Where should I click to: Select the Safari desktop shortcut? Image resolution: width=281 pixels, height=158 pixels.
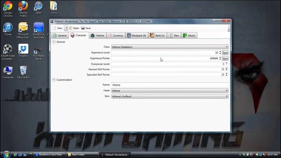[x=39, y=8]
